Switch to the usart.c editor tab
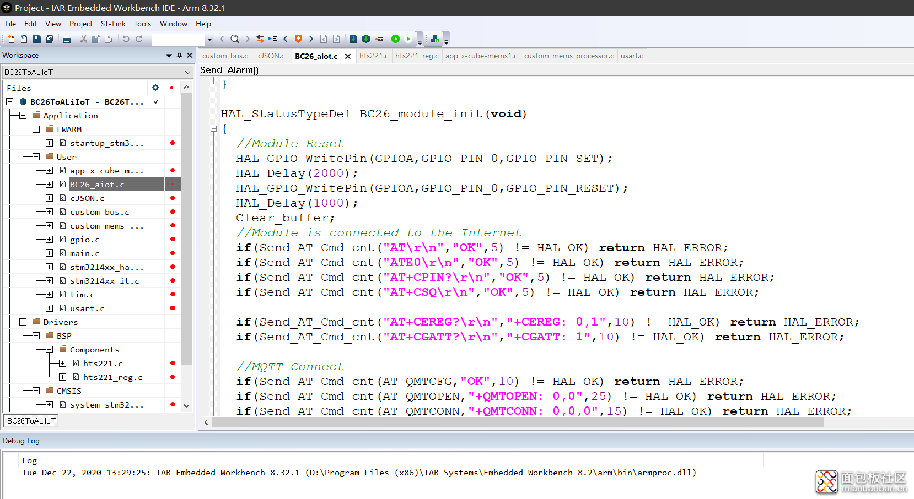Image resolution: width=914 pixels, height=499 pixels. point(632,56)
